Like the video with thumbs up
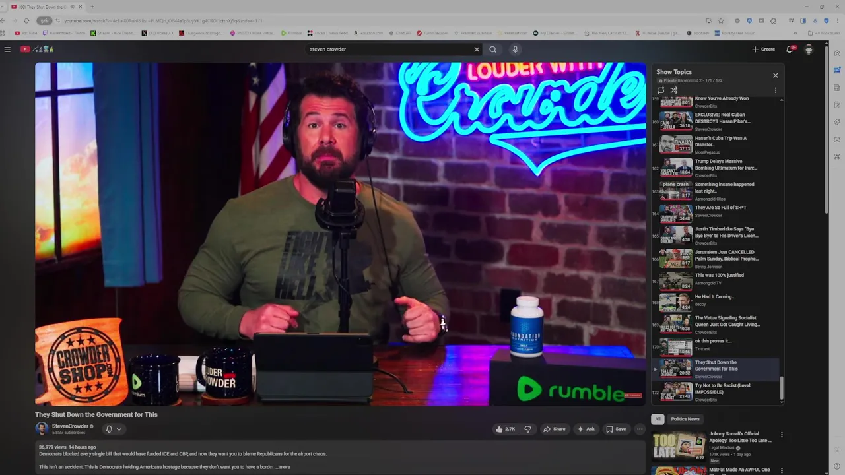Viewport: 845px width, 475px height. click(505, 429)
